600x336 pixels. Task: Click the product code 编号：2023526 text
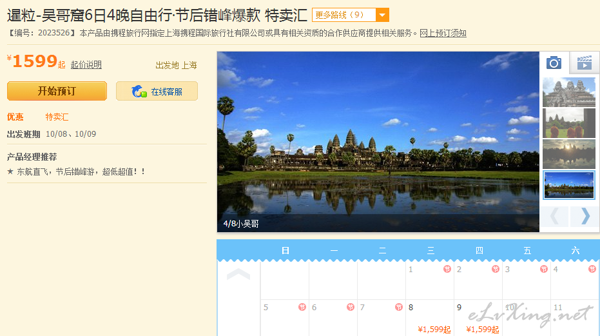click(x=42, y=33)
